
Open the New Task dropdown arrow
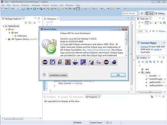point(142,23)
